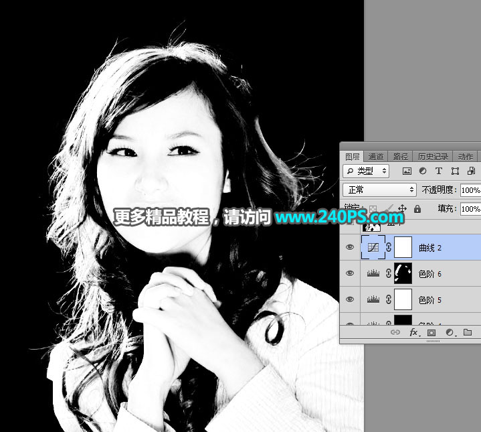Click the new group folder icon

(468, 332)
